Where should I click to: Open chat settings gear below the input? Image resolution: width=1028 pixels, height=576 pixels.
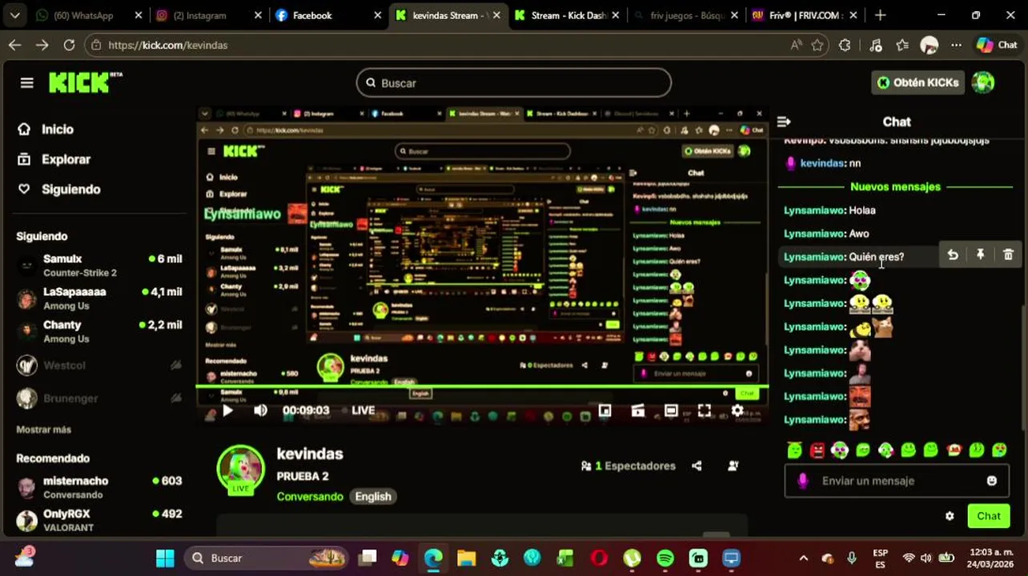click(x=950, y=516)
